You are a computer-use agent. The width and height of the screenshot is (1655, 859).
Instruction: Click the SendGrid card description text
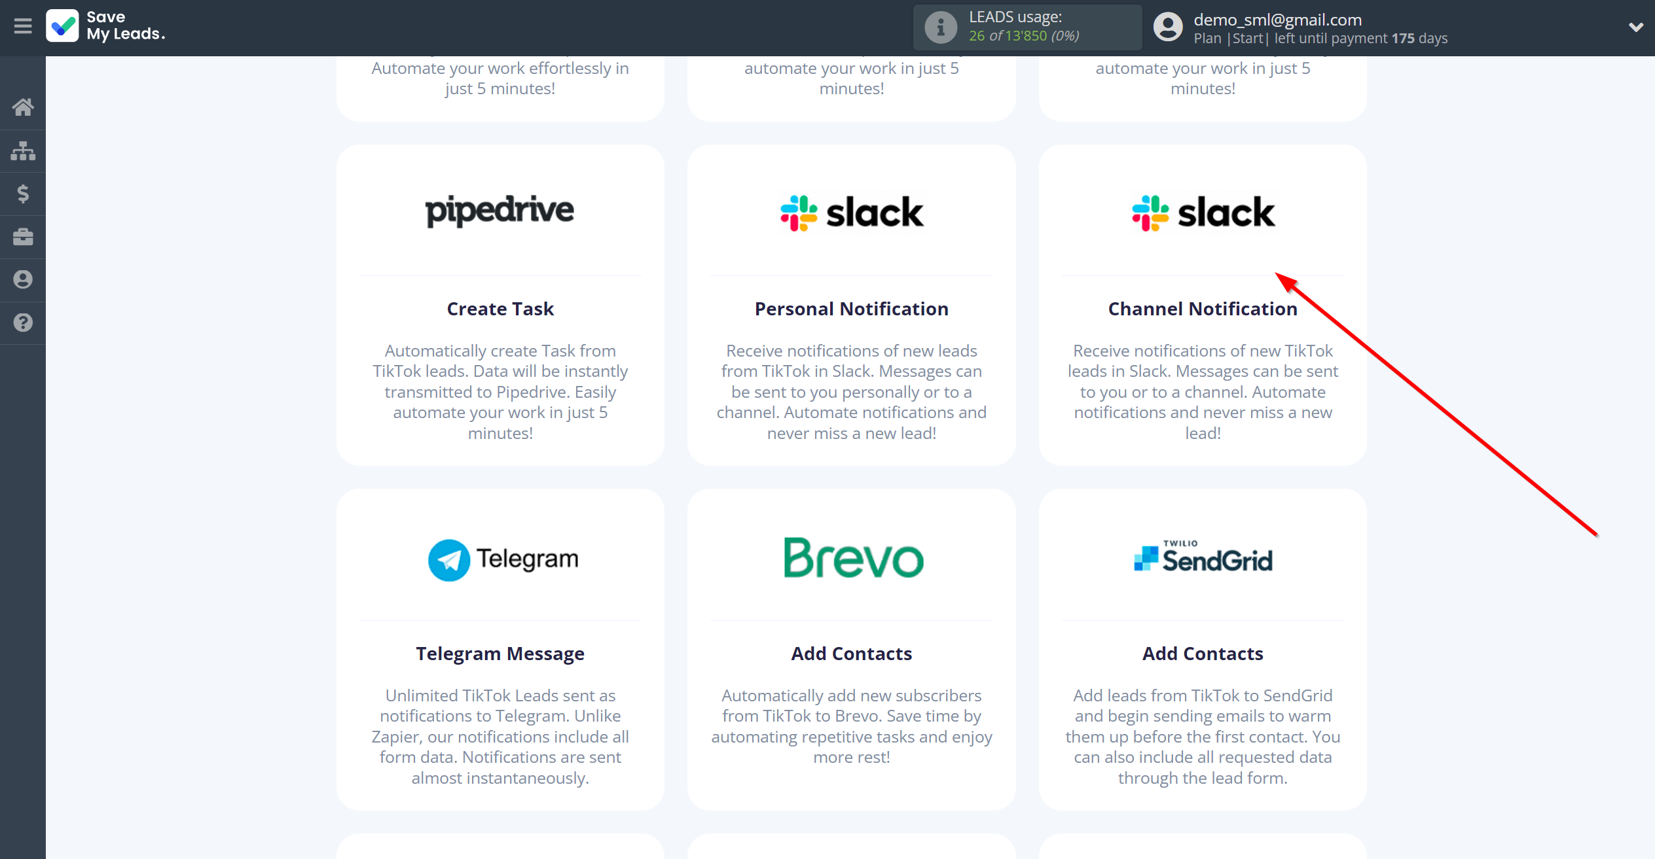[1203, 737]
